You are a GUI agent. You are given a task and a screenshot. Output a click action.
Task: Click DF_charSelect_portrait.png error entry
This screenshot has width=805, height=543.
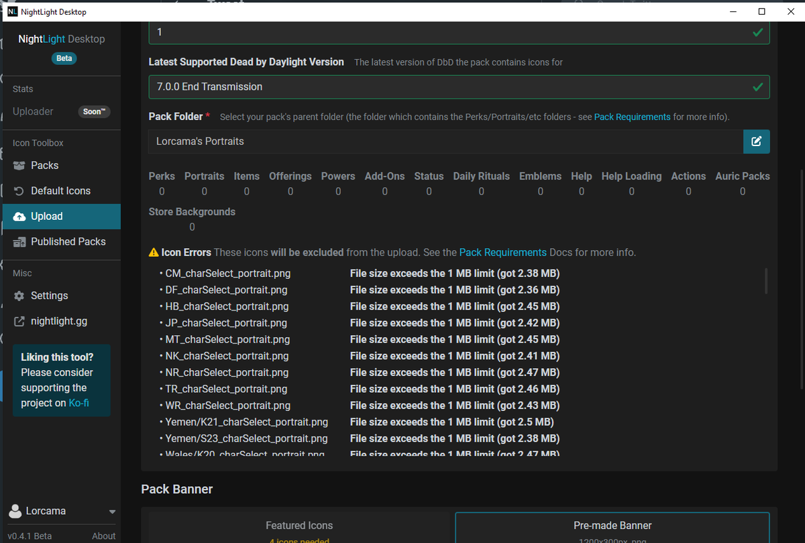click(x=226, y=290)
